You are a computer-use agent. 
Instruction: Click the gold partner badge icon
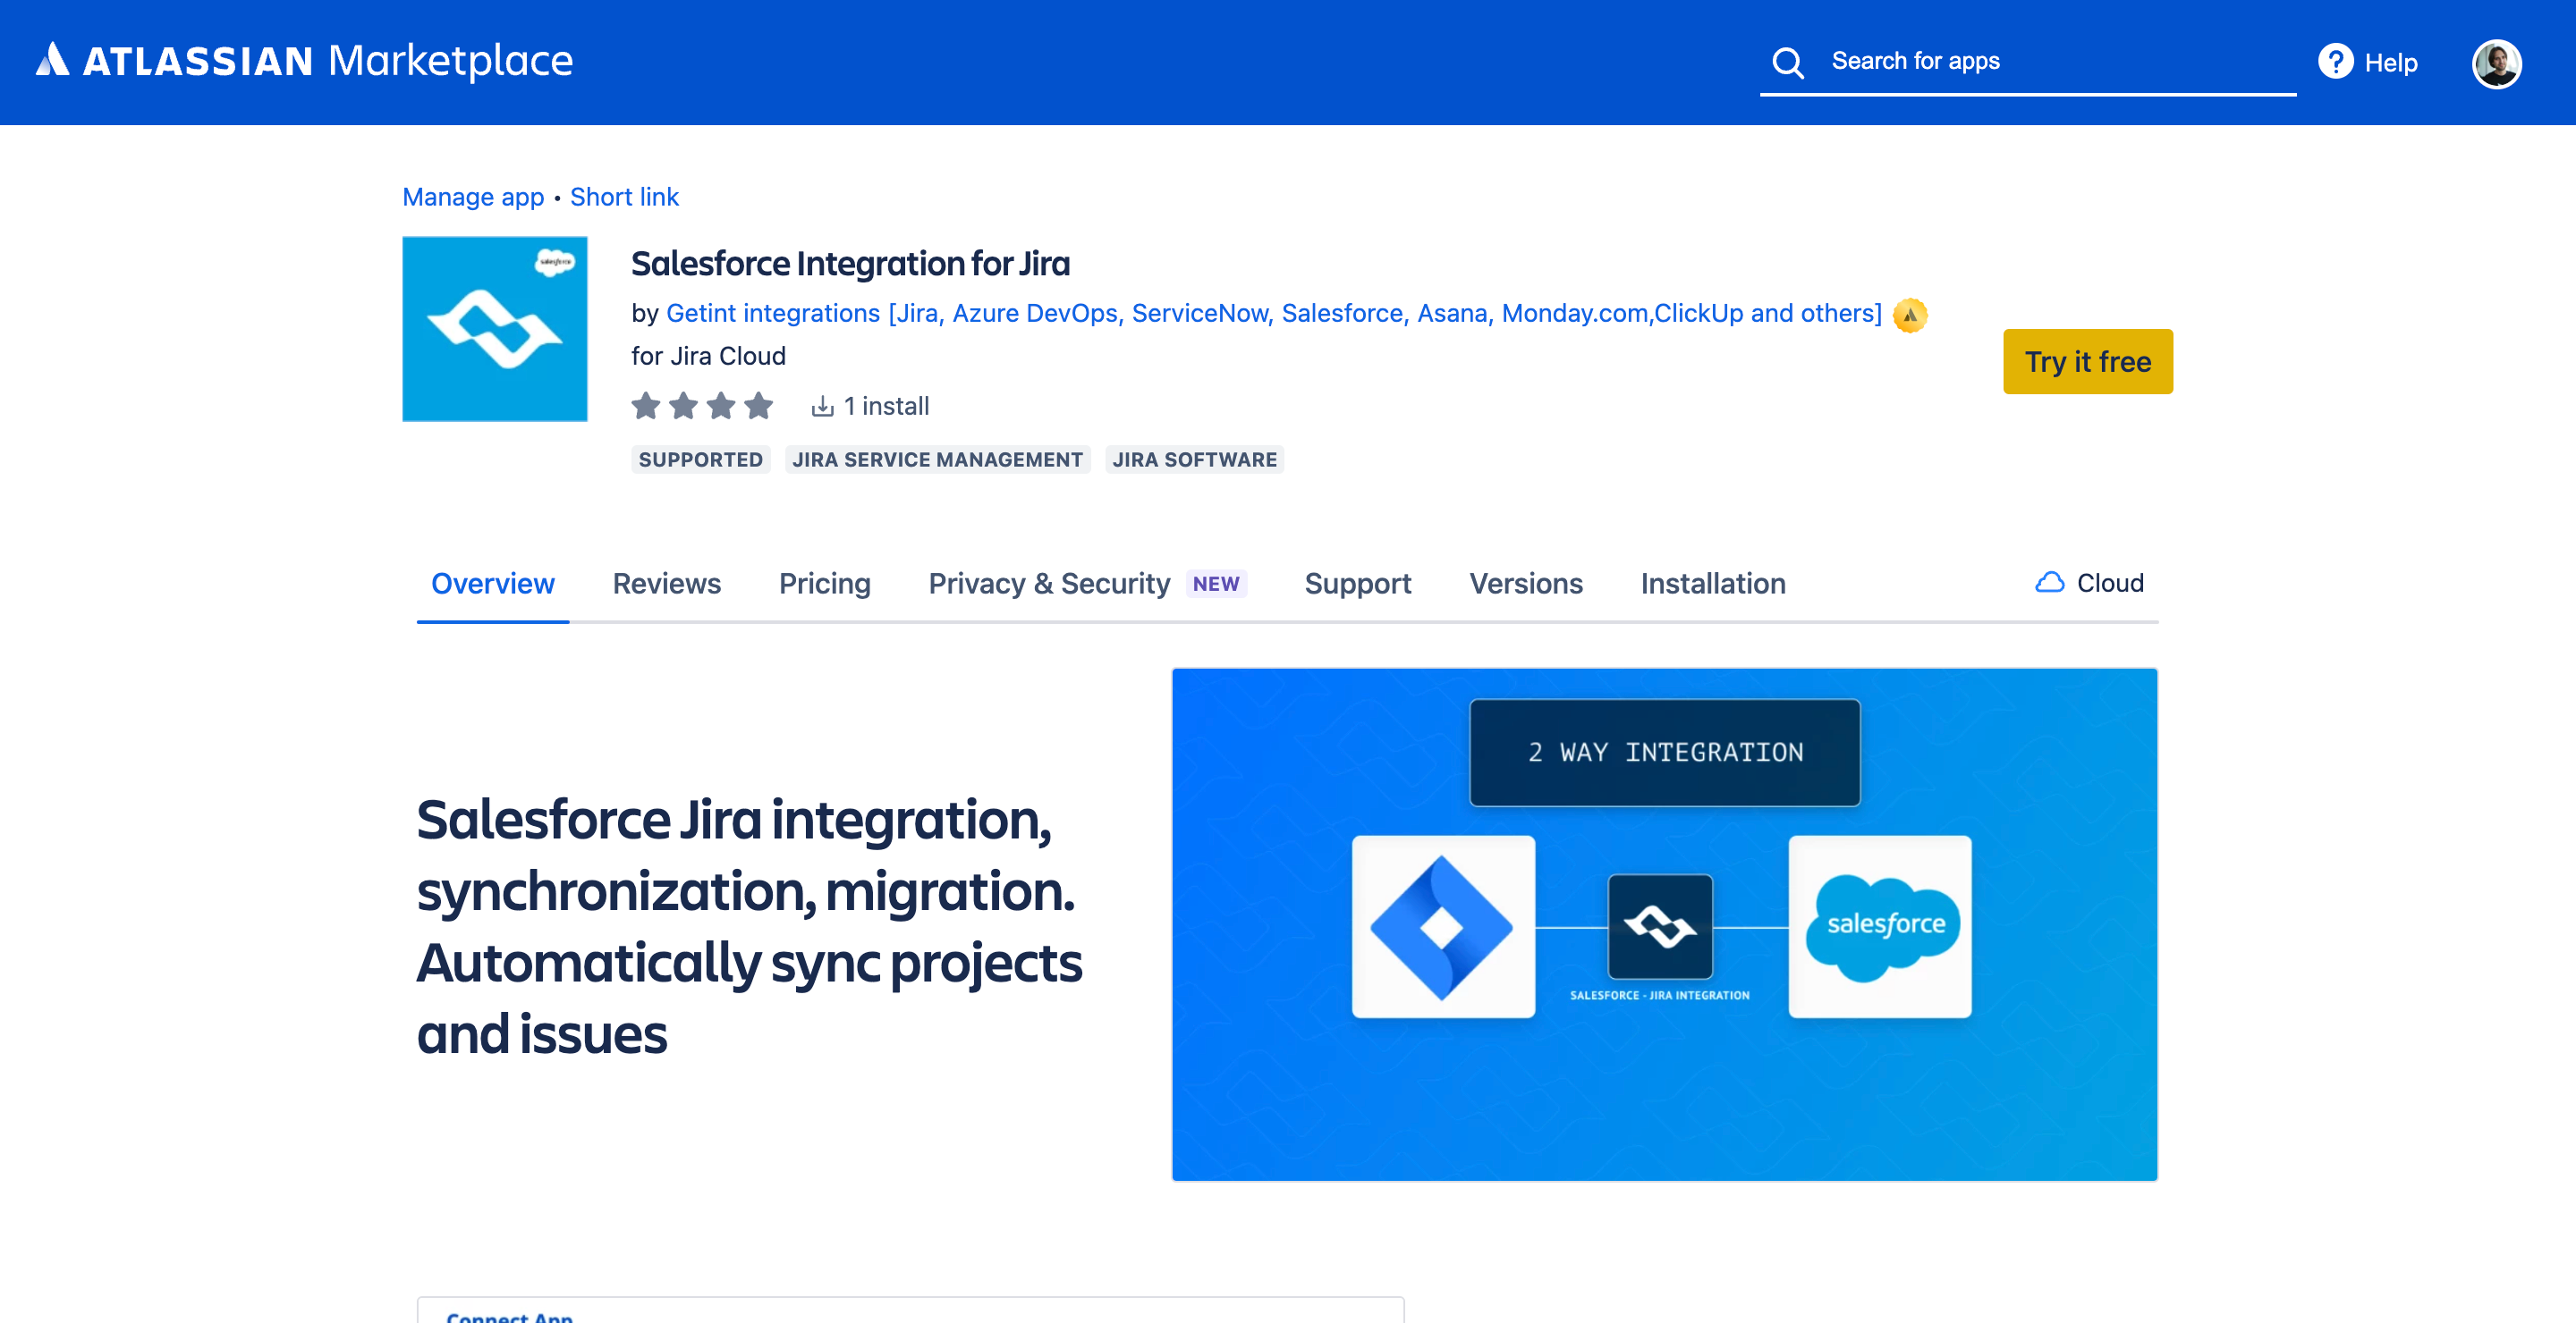pos(1910,315)
